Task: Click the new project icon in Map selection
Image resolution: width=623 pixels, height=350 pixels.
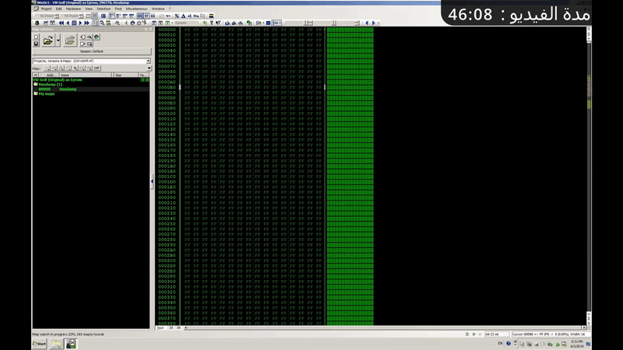Action: pyautogui.click(x=36, y=36)
